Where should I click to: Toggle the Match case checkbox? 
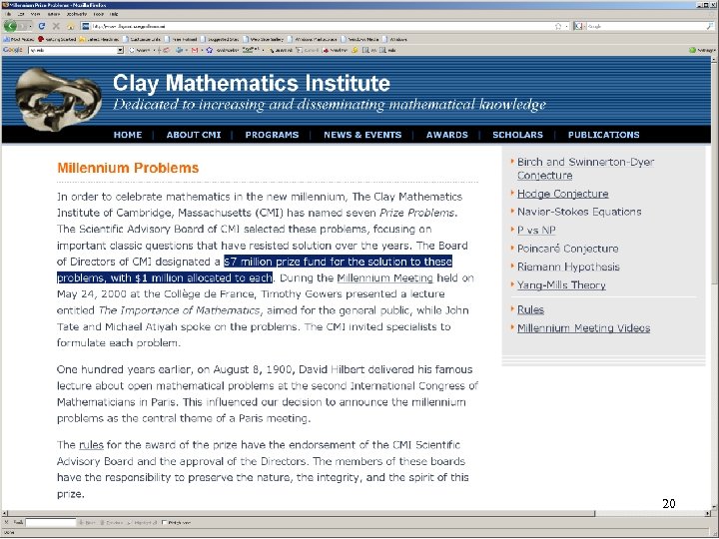164,522
